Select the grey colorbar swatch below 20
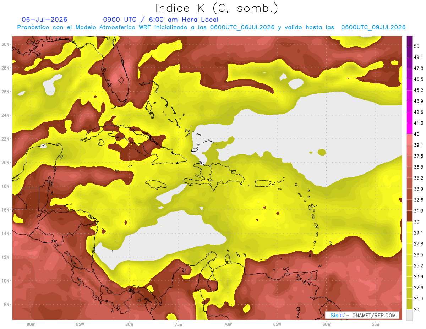Screen dimensions: 426x329 point(409,315)
